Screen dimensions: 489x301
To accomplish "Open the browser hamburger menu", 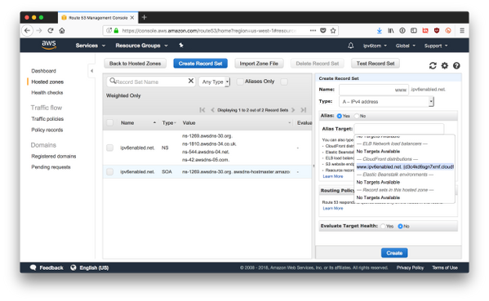I will point(462,30).
